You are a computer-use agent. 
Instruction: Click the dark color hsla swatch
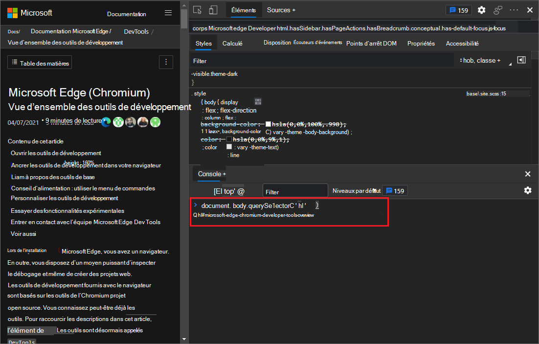pos(229,139)
